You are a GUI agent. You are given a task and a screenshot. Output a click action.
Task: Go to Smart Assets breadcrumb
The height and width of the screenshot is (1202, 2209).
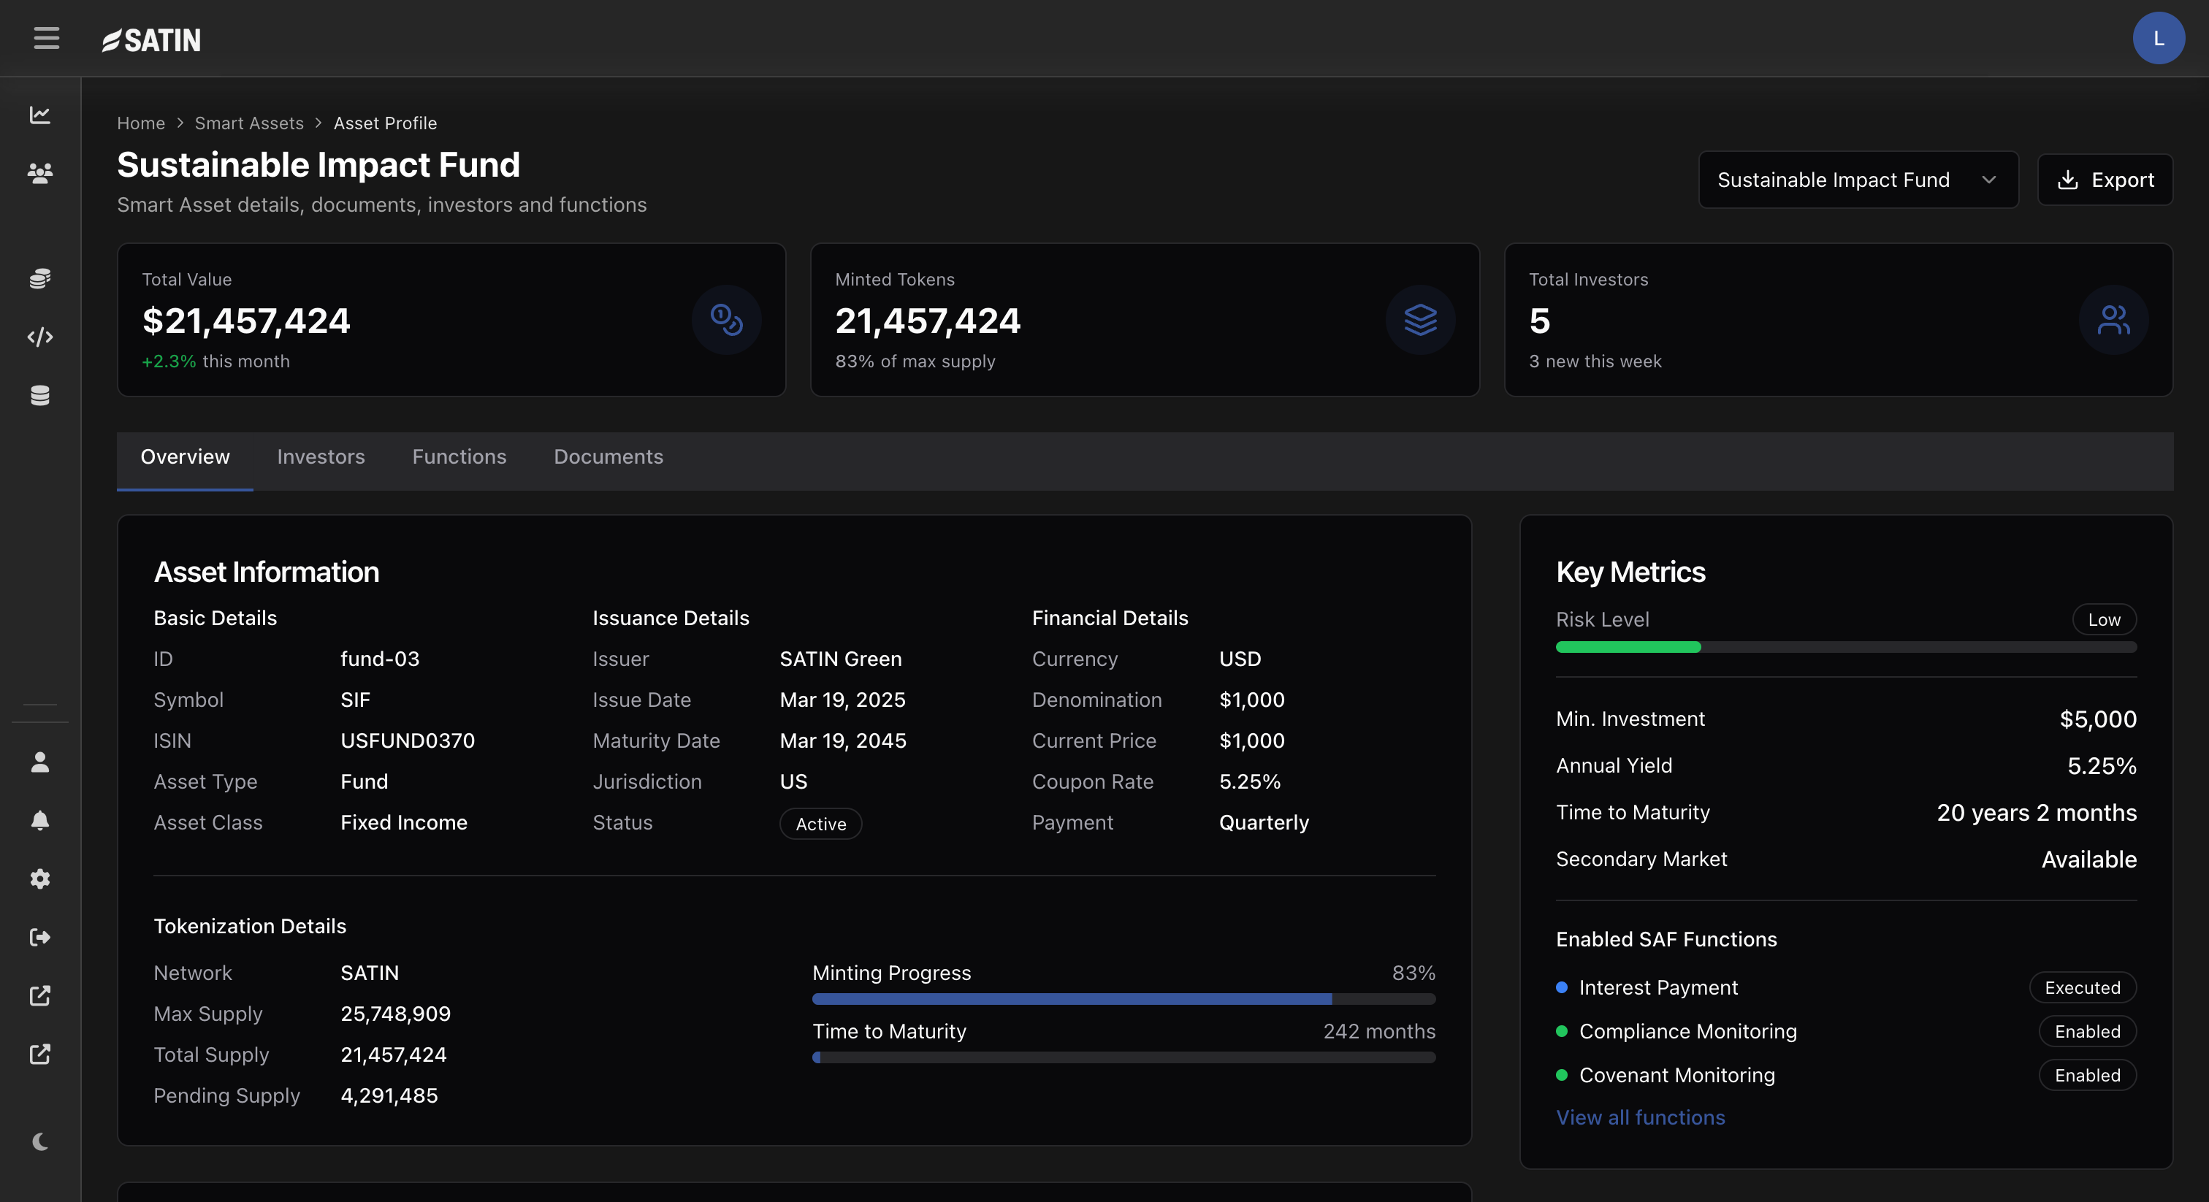pos(248,123)
